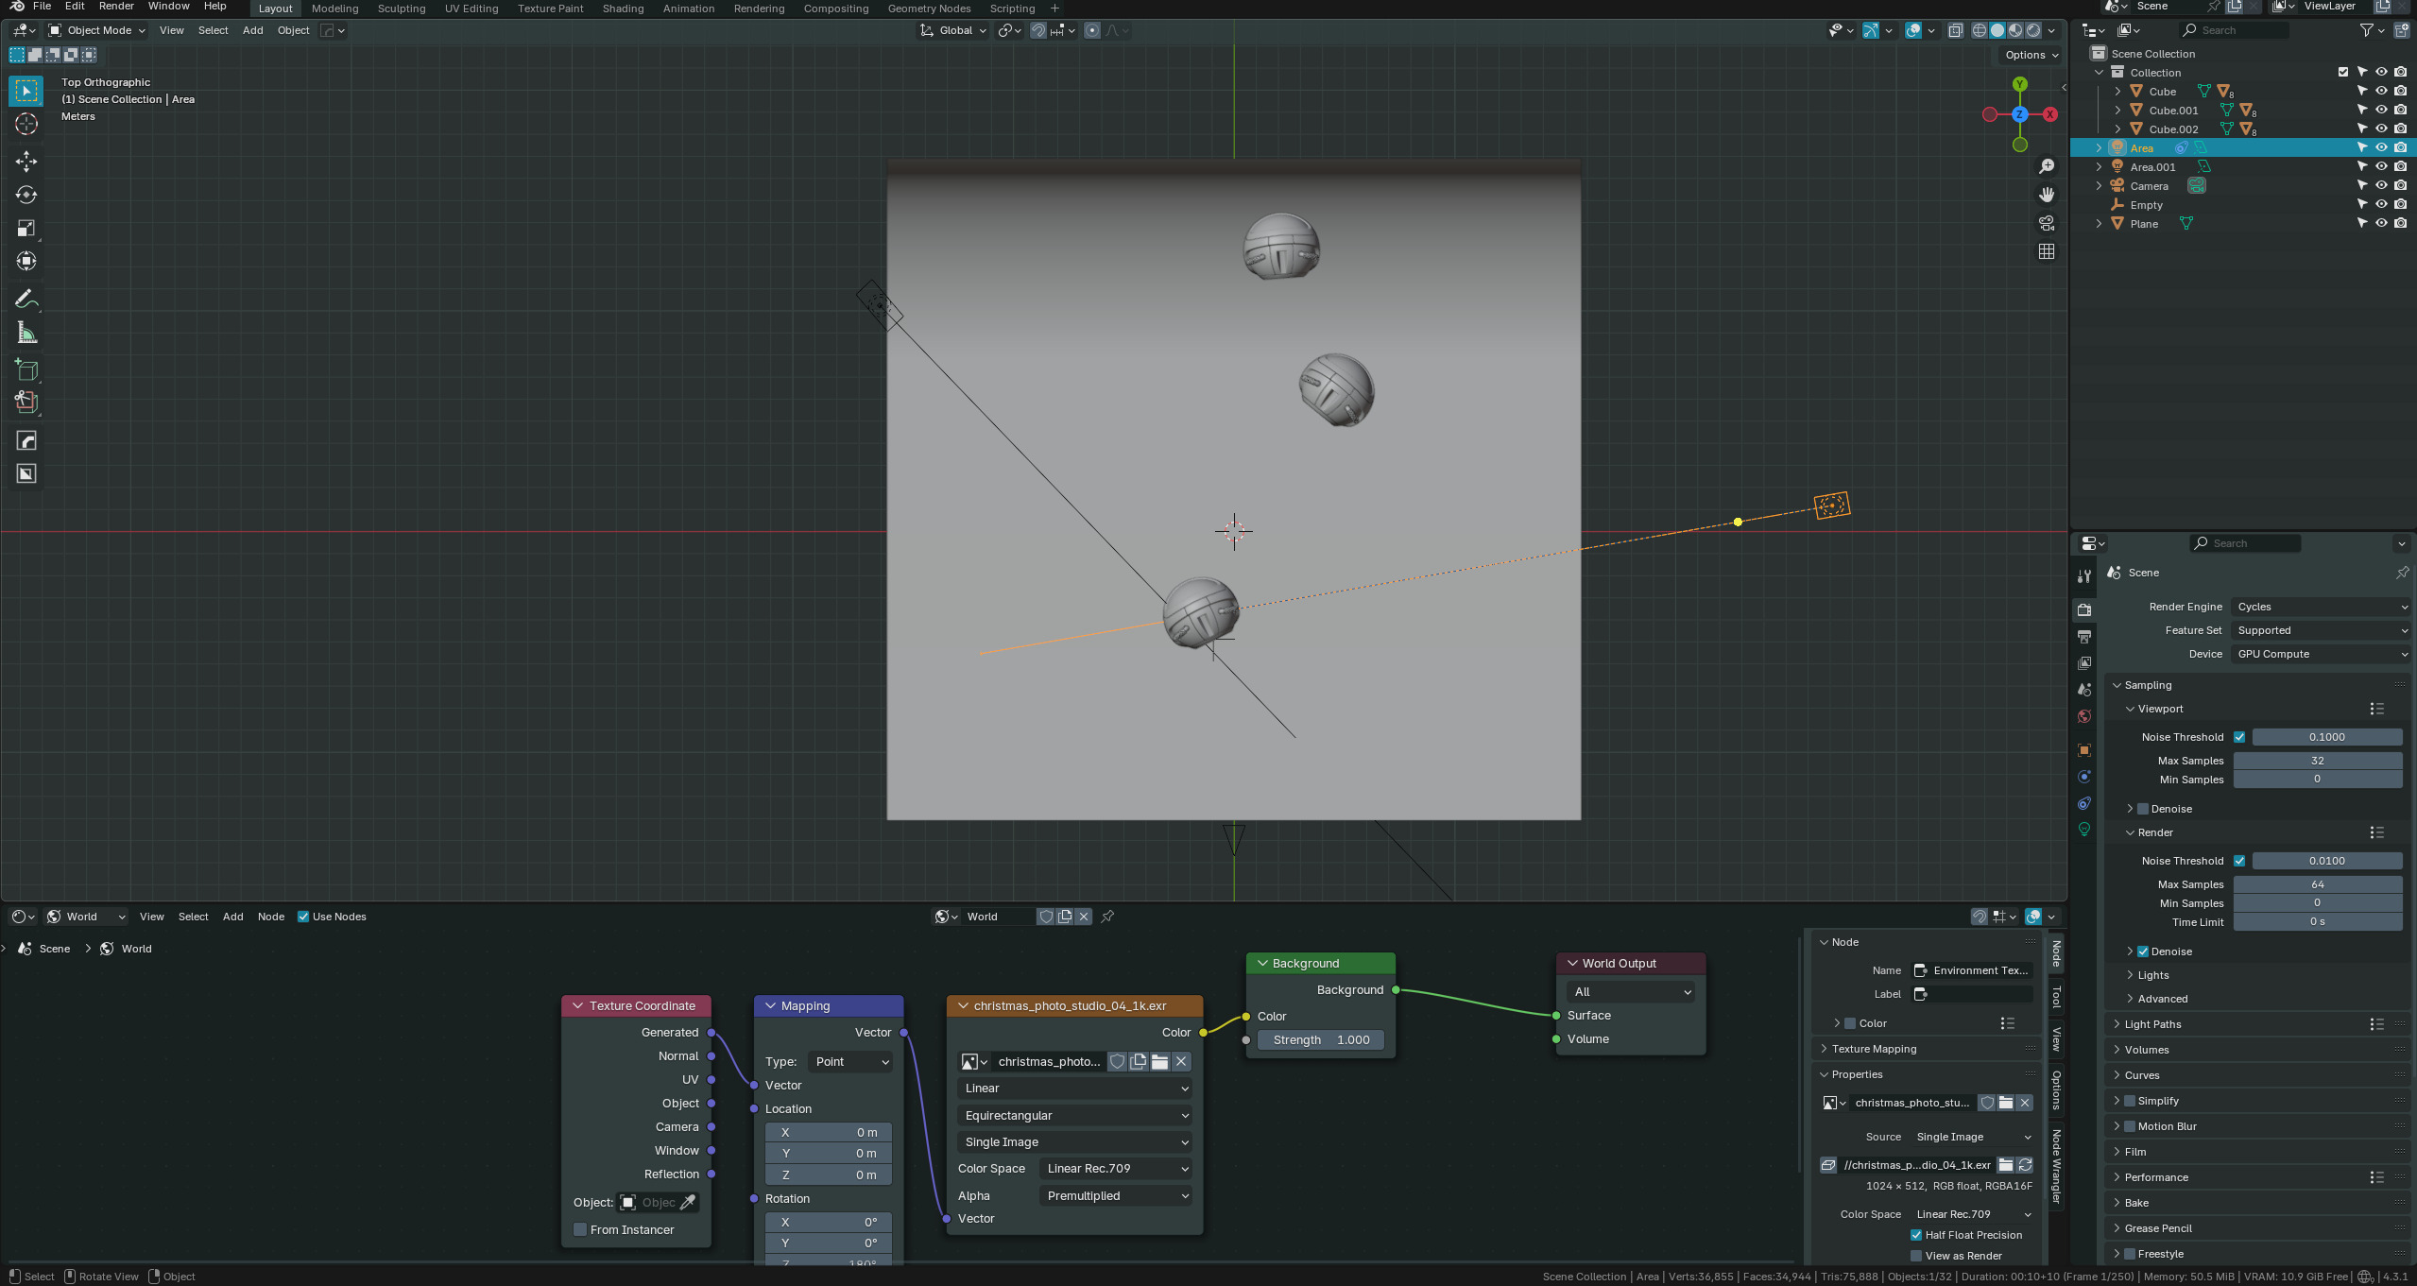Hide Cube.001 with its eye icon
This screenshot has width=2417, height=1286.
click(x=2381, y=110)
